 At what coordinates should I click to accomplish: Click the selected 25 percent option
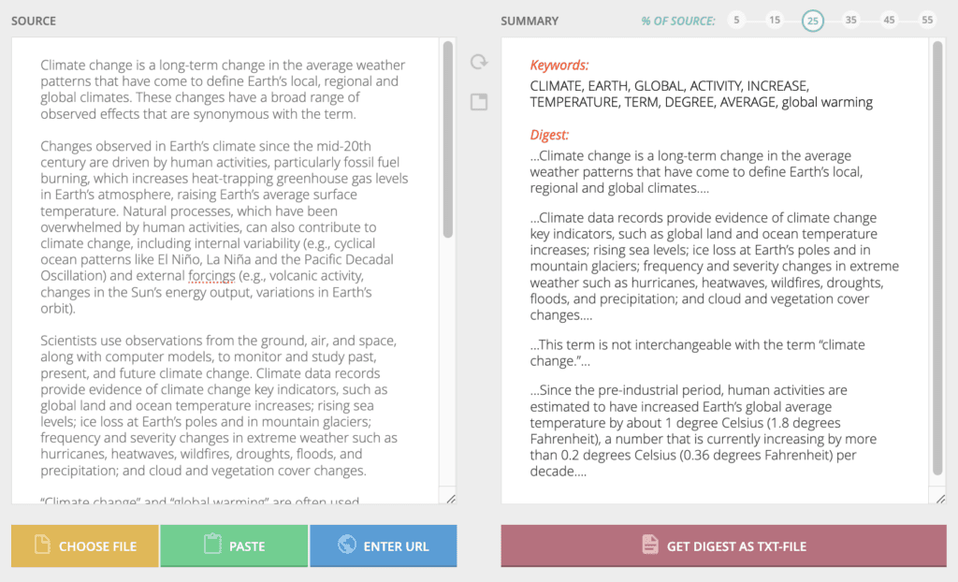pyautogui.click(x=813, y=21)
